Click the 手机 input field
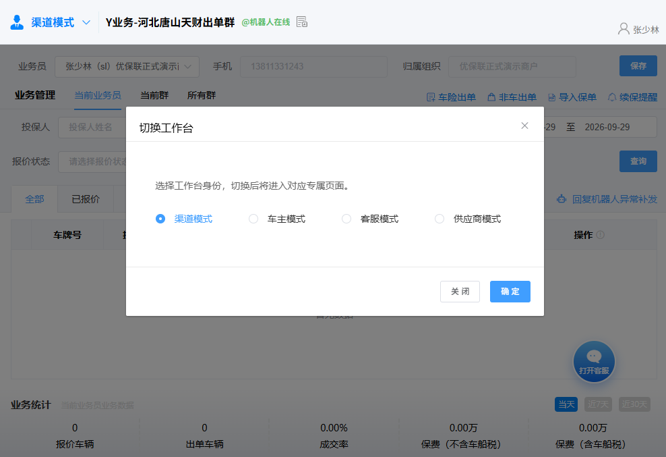 [x=313, y=66]
